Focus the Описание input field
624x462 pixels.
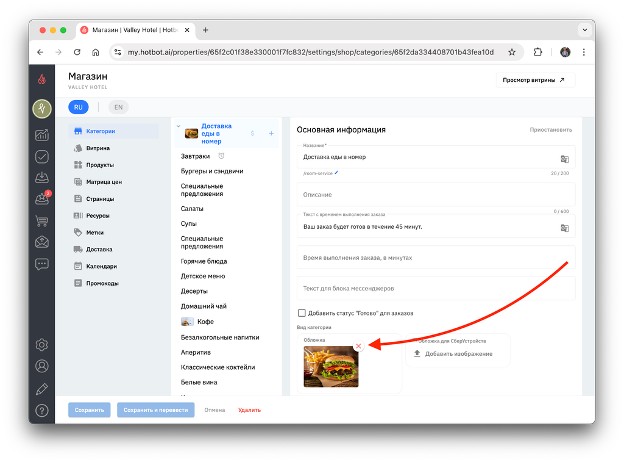coord(436,195)
